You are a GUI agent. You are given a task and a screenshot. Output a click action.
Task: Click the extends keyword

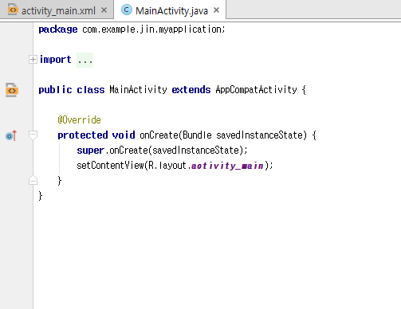(191, 90)
